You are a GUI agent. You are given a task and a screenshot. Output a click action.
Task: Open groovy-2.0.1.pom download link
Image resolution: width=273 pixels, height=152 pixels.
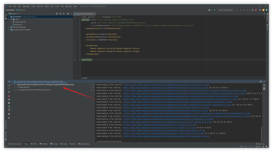(168, 119)
